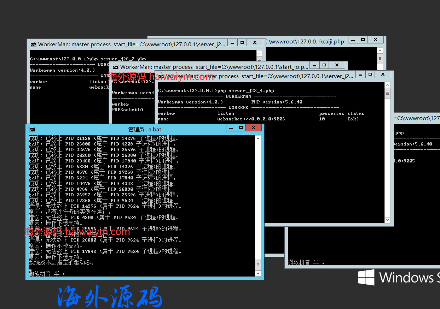440x309 pixels.
Task: Minimize the caiji.php console window
Action: [x=353, y=40]
